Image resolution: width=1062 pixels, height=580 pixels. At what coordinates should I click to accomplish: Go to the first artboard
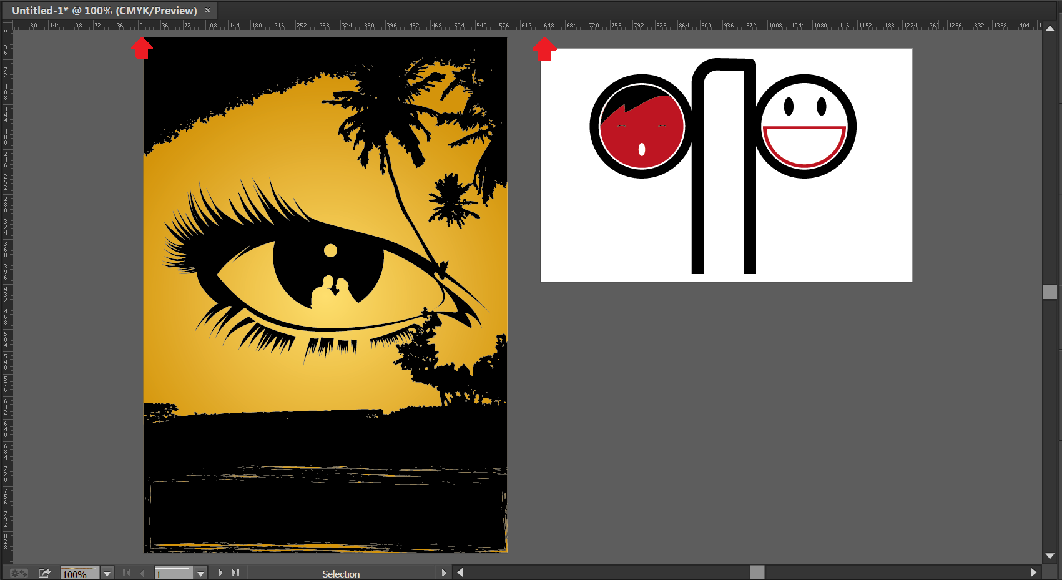point(127,573)
